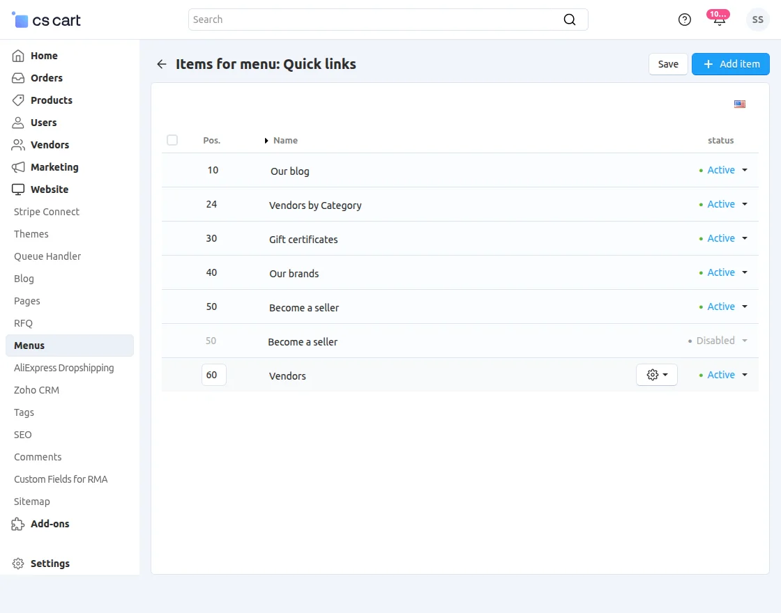Image resolution: width=781 pixels, height=613 pixels.
Task: Go to Themes in Website submenu
Action: coord(31,234)
